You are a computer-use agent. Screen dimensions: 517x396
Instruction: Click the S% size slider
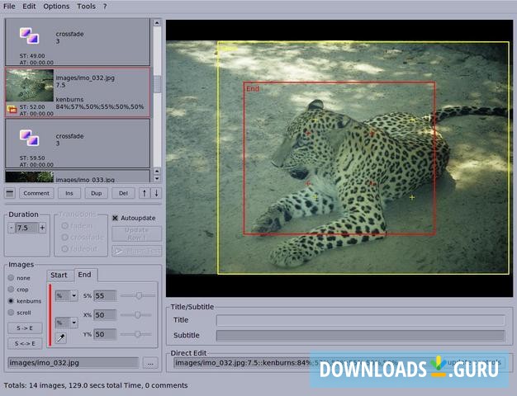pos(137,295)
